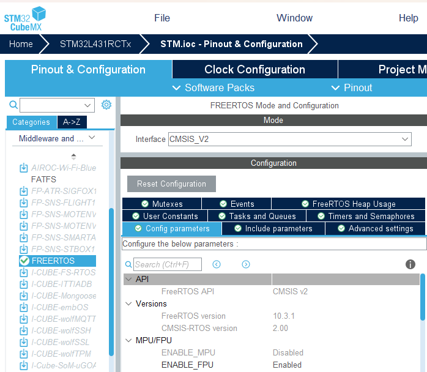The width and height of the screenshot is (427, 372).
Task: Click download icon beside I-Cube-SoM-uGOA
Action: coord(24,365)
